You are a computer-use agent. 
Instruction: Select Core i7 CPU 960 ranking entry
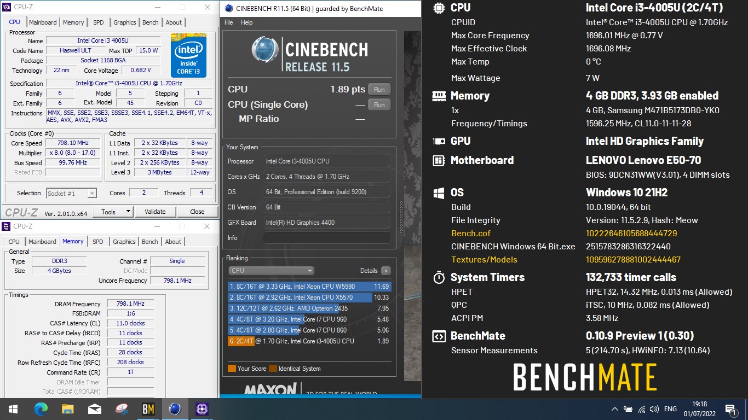click(309, 319)
